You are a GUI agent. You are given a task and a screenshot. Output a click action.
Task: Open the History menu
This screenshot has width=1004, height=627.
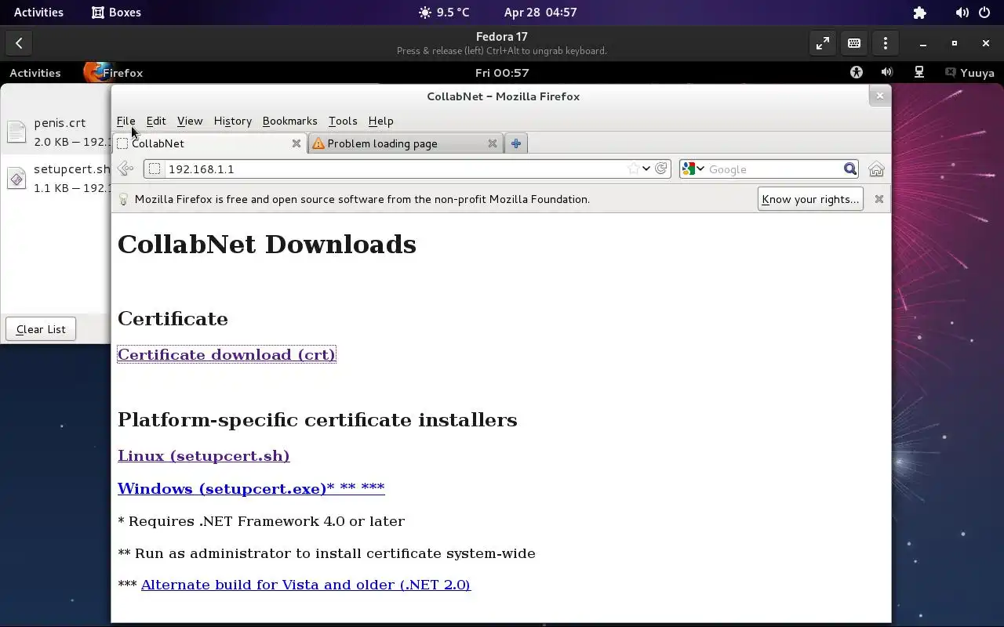click(233, 121)
